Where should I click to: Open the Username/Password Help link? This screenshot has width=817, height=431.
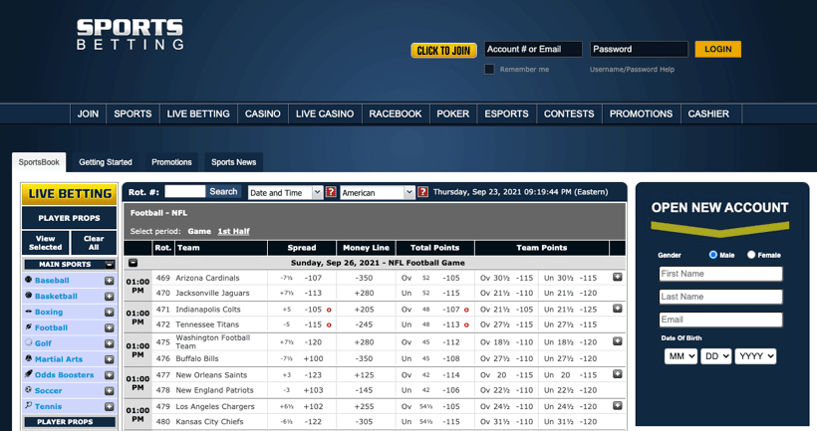(x=632, y=70)
